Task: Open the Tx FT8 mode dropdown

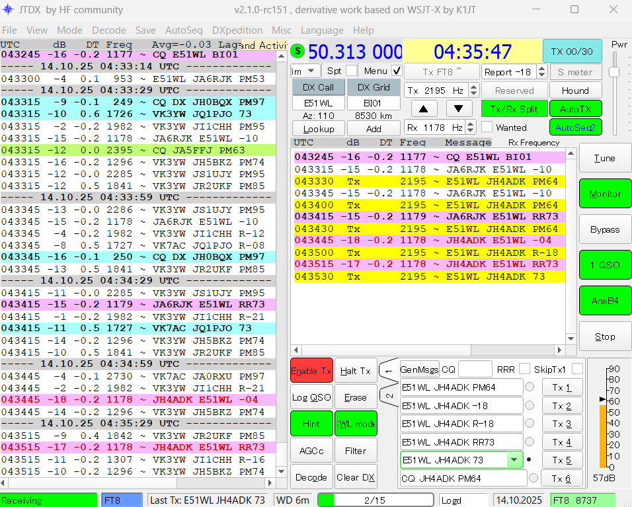Action: (x=441, y=71)
